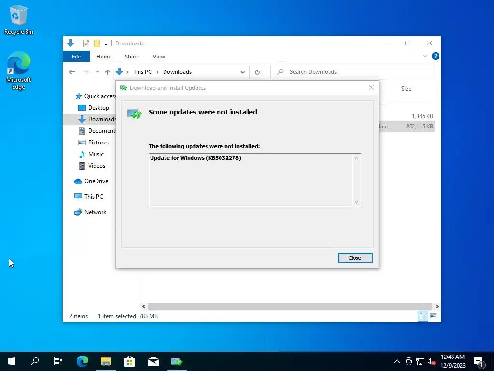Open Microsoft Store from the taskbar
494x371 pixels.
point(129,361)
